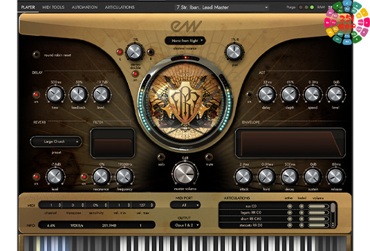Expand the MIDI port All dropdown
The image size is (370, 251).
[x=185, y=205]
